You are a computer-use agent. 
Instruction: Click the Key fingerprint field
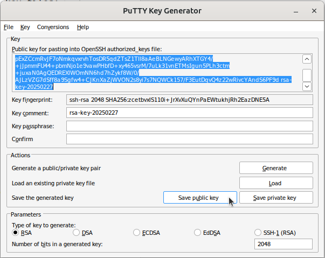pyautogui.click(x=189, y=100)
